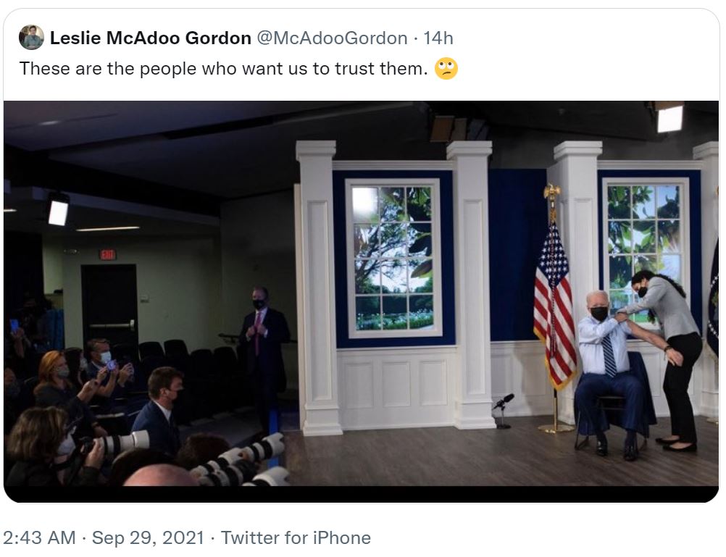Open the @McAdooGordon handle link
Screen dimensions: 726x557
click(x=332, y=38)
